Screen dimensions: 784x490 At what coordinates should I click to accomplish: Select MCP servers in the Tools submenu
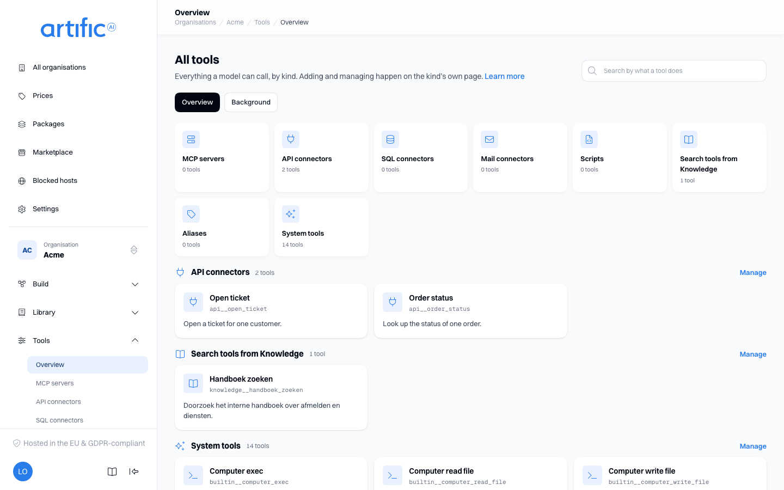click(x=88, y=383)
